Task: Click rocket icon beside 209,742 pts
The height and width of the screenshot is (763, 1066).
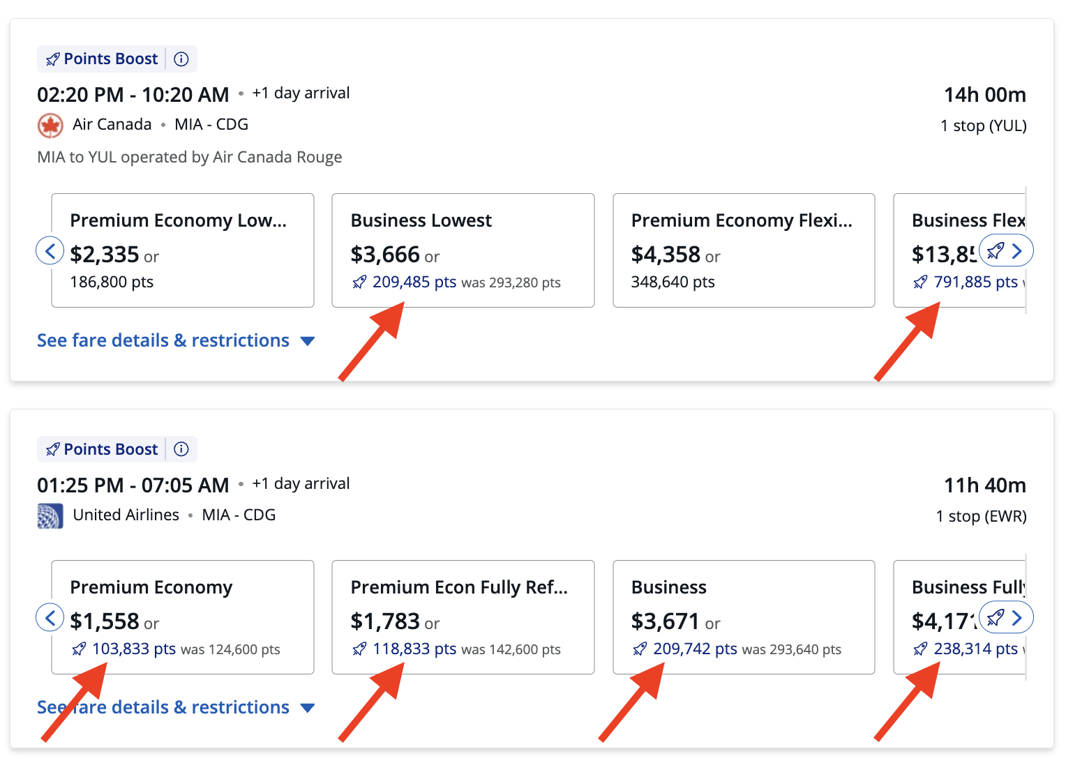Action: click(640, 649)
